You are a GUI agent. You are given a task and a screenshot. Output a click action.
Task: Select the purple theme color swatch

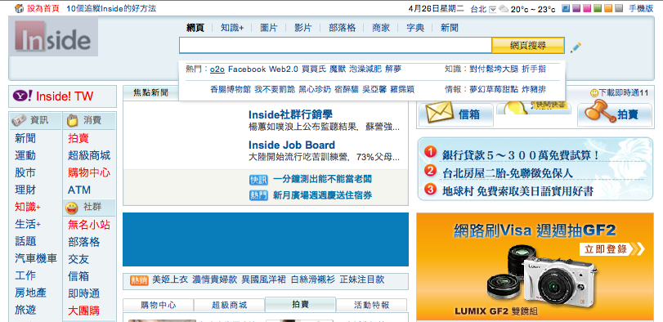576,8
